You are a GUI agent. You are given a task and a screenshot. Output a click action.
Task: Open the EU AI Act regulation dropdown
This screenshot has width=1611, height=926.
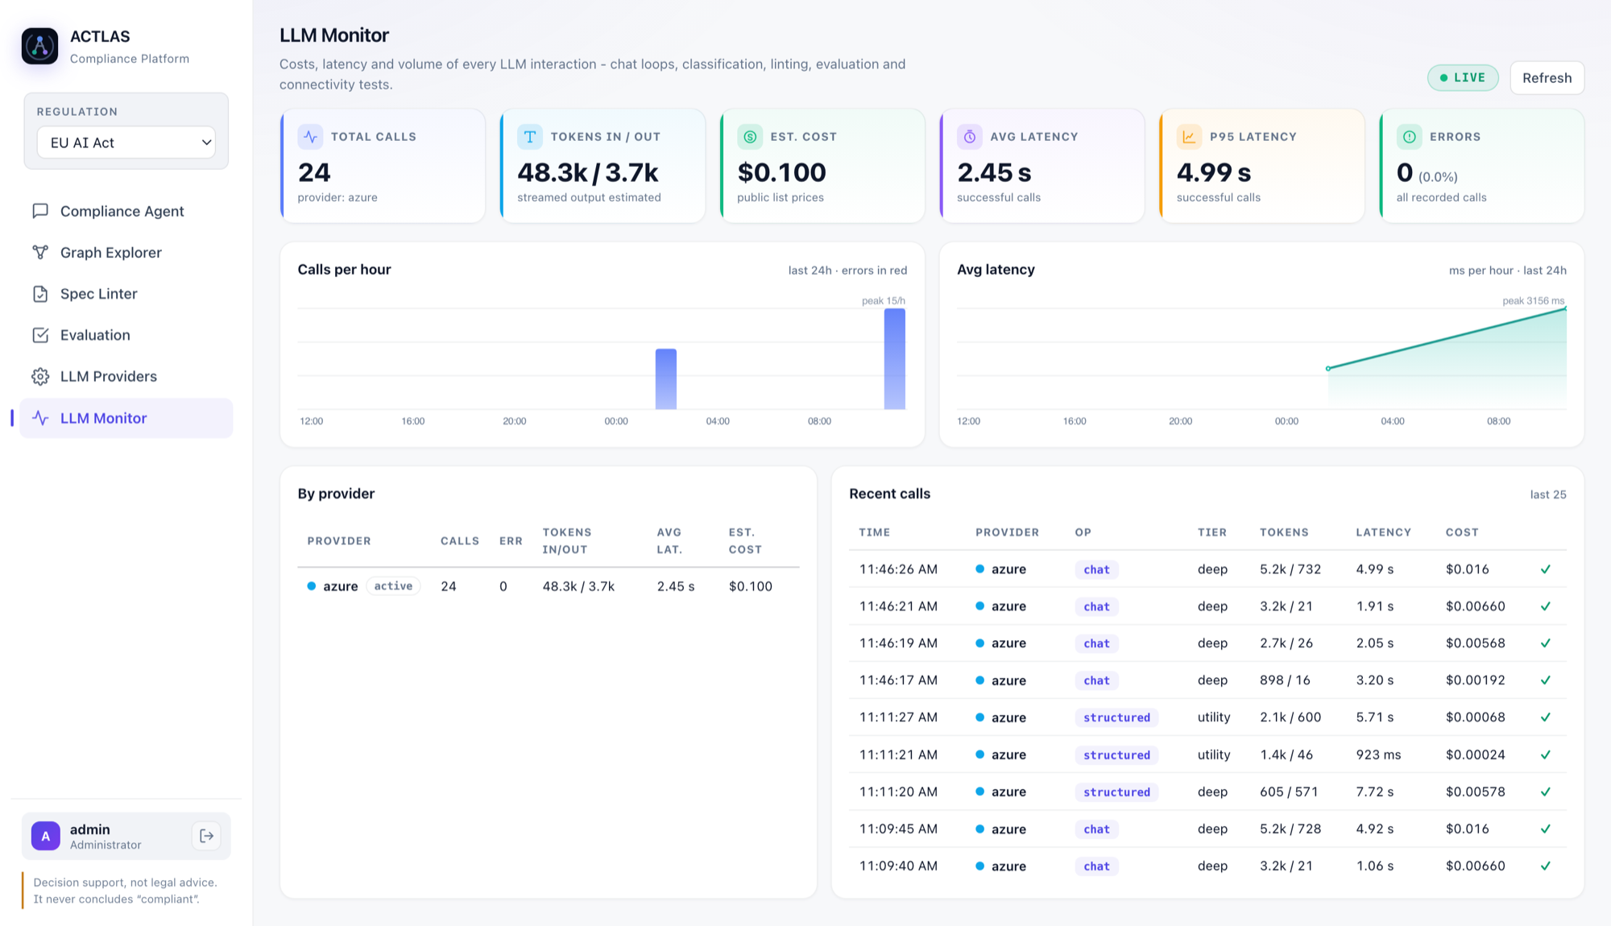[x=126, y=143]
